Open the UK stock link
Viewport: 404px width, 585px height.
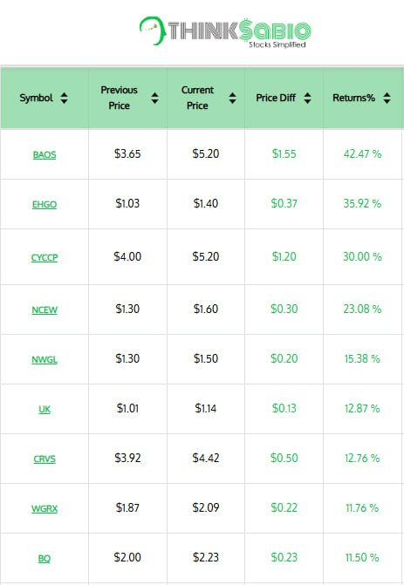click(x=45, y=409)
